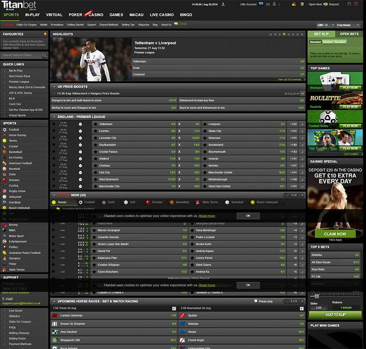Click the Add To Slip button
This screenshot has height=349, width=366.
[x=335, y=315]
